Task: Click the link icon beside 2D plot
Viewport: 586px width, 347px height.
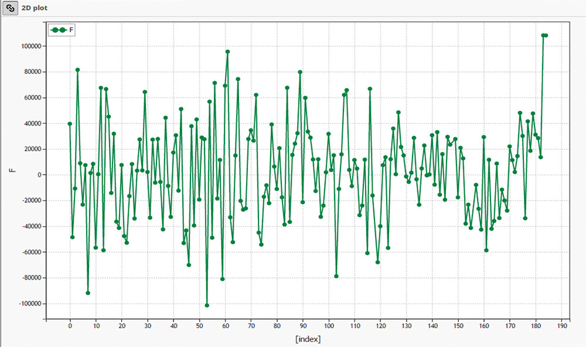Action: coord(10,8)
